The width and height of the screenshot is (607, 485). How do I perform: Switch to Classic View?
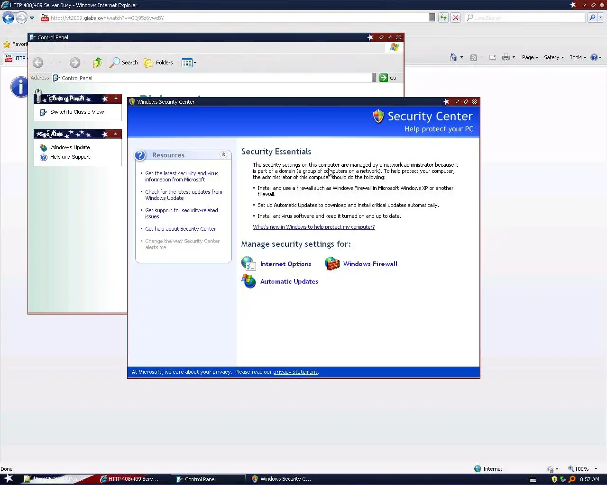click(x=77, y=112)
